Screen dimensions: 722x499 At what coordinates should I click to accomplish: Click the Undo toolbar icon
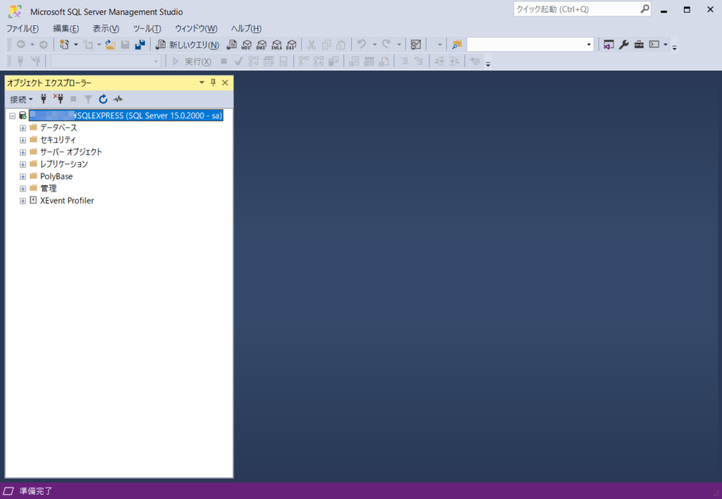(x=362, y=44)
